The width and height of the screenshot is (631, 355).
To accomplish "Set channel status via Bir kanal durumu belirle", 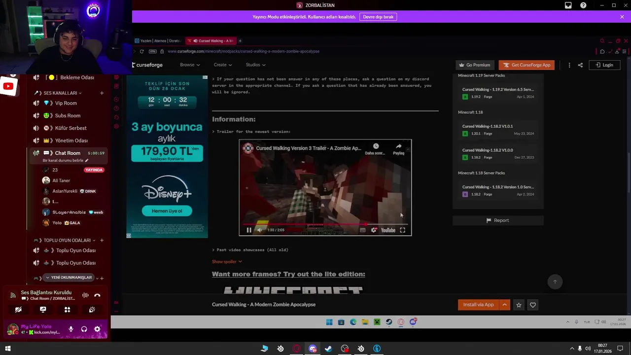I will pyautogui.click(x=66, y=160).
